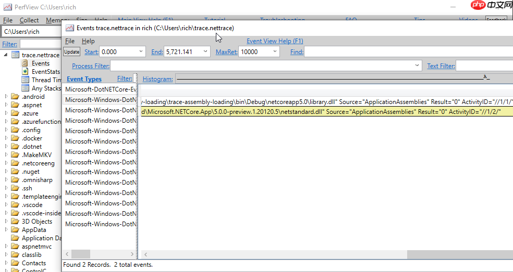Click the Event Types heading link
This screenshot has width=513, height=272.
coord(84,79)
